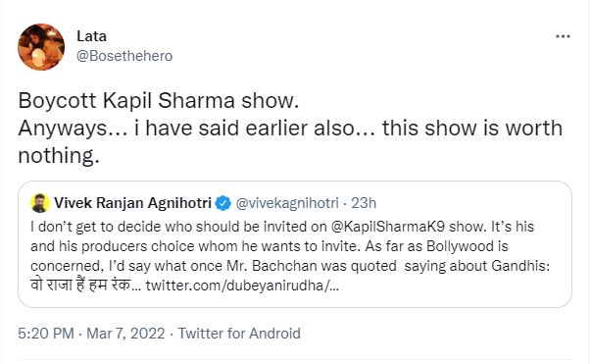Open the @KapilSharmaK9 mention
Screen dimensions: 592x364
(x=388, y=227)
